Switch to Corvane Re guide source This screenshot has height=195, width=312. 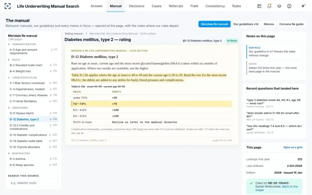pyautogui.click(x=291, y=24)
